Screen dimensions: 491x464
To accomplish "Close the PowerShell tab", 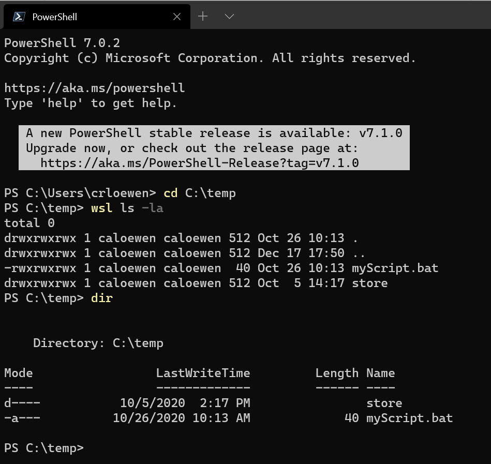I will [176, 16].
